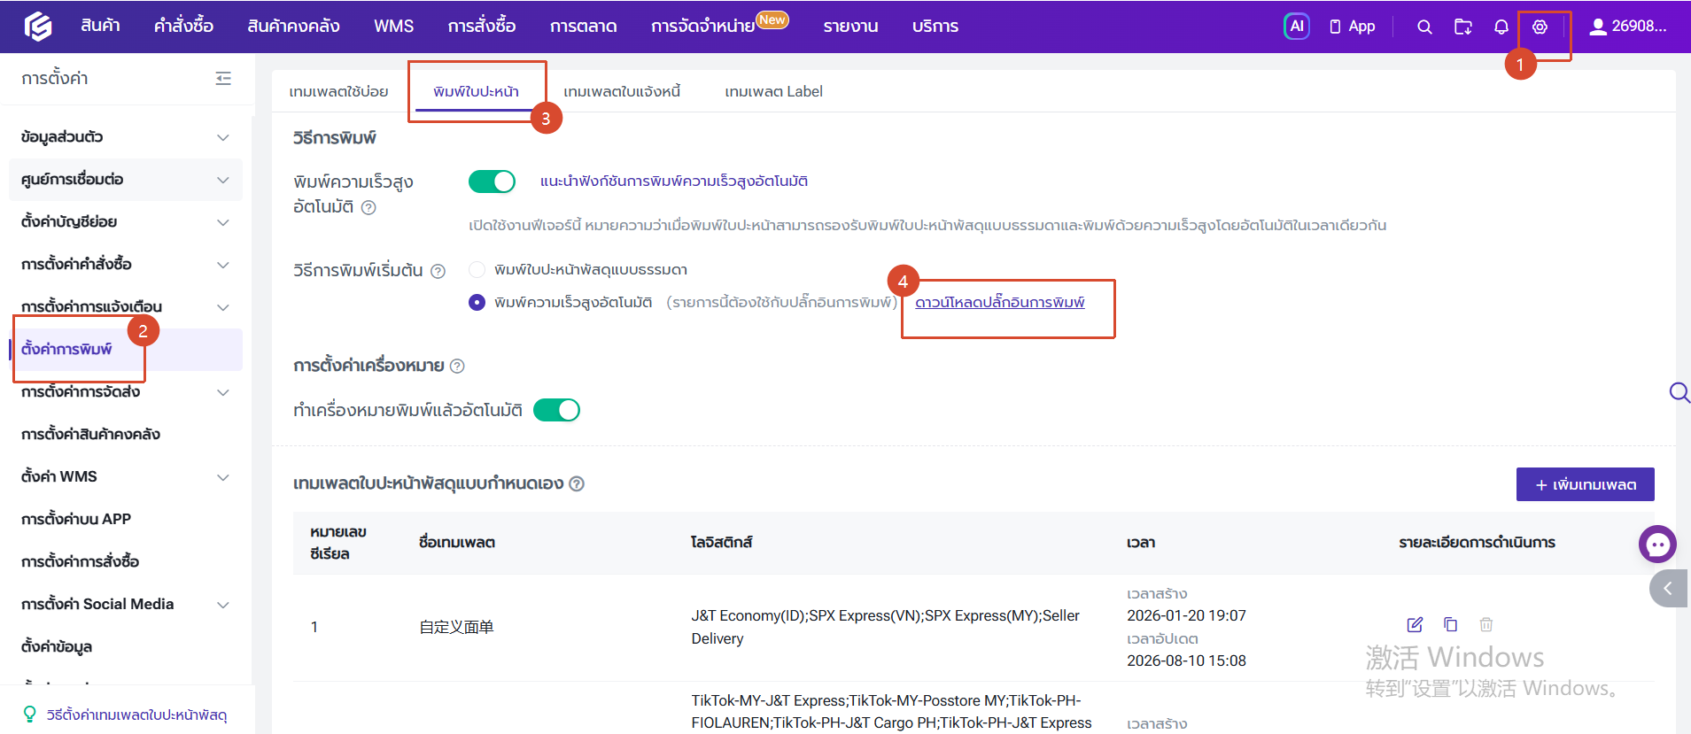Click help icon beside การตั้งค่าเครื่องหมาย
The width and height of the screenshot is (1691, 734).
tap(457, 366)
